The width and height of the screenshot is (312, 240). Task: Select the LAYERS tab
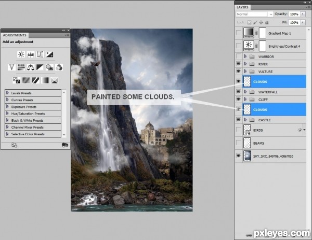coord(242,7)
